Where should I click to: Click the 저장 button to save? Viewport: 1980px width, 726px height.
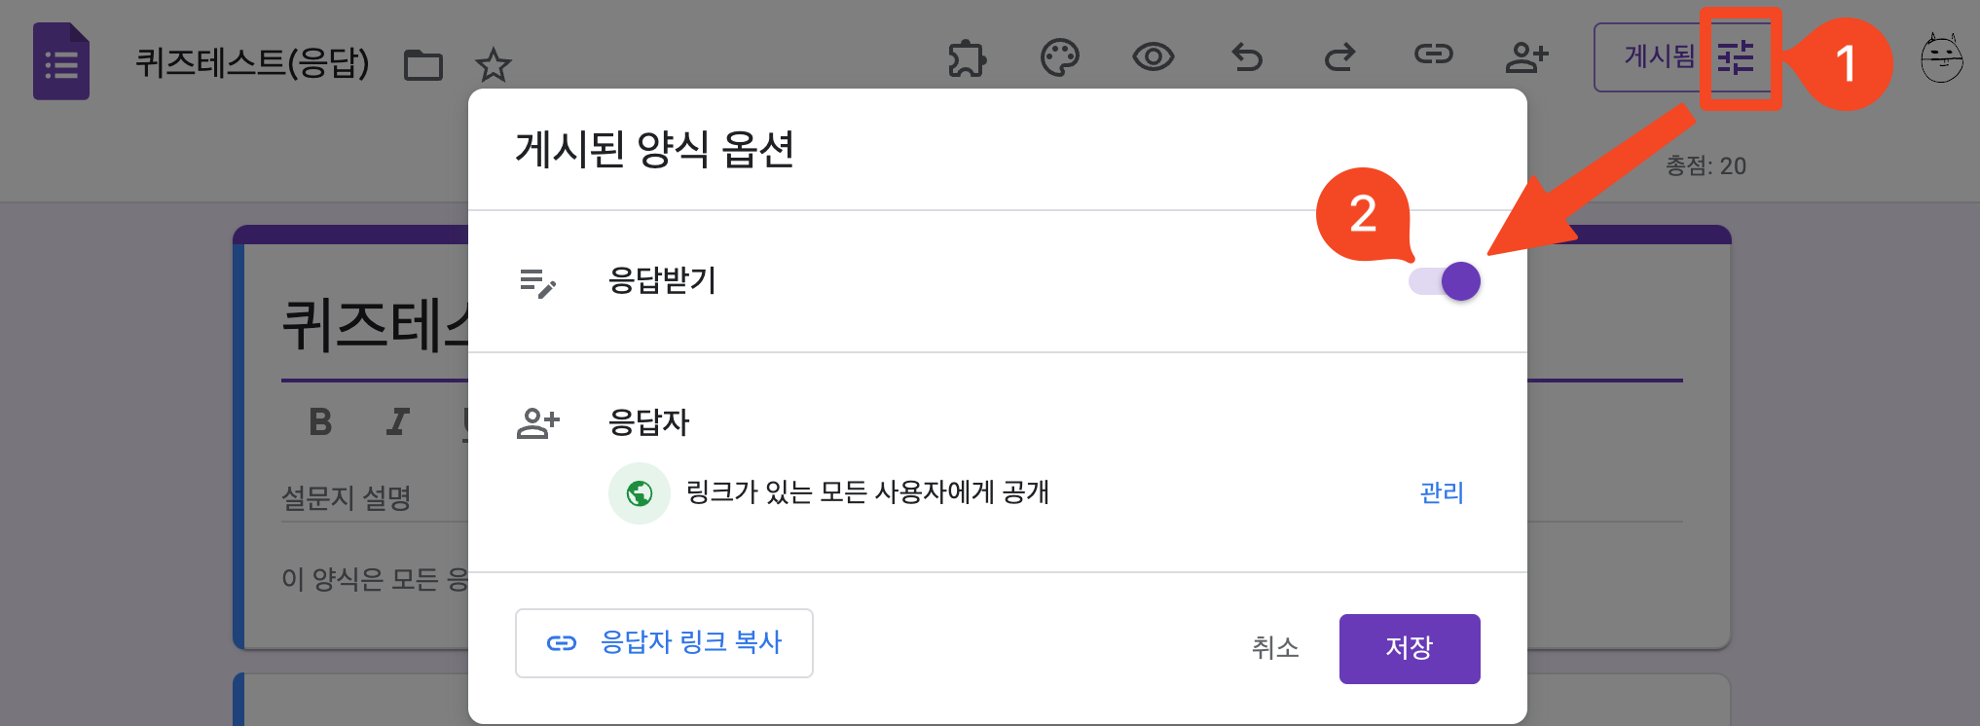[x=1409, y=648]
